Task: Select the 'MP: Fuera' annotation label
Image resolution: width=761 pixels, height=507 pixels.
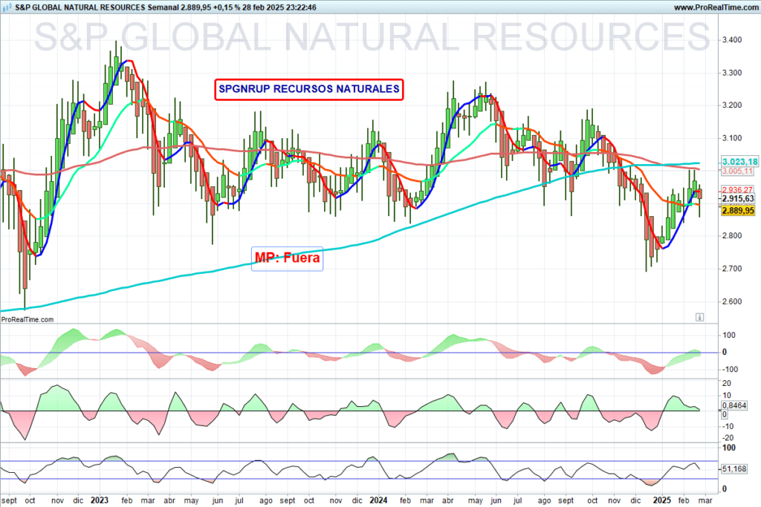Action: (288, 258)
